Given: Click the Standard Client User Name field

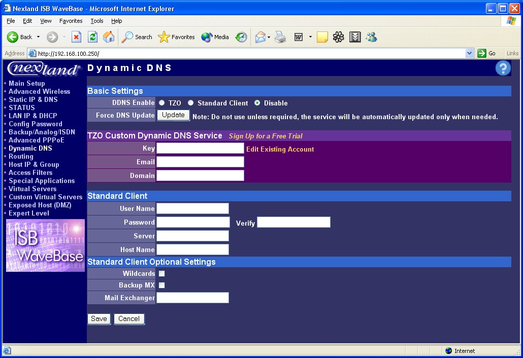Looking at the screenshot, I should [x=192, y=208].
